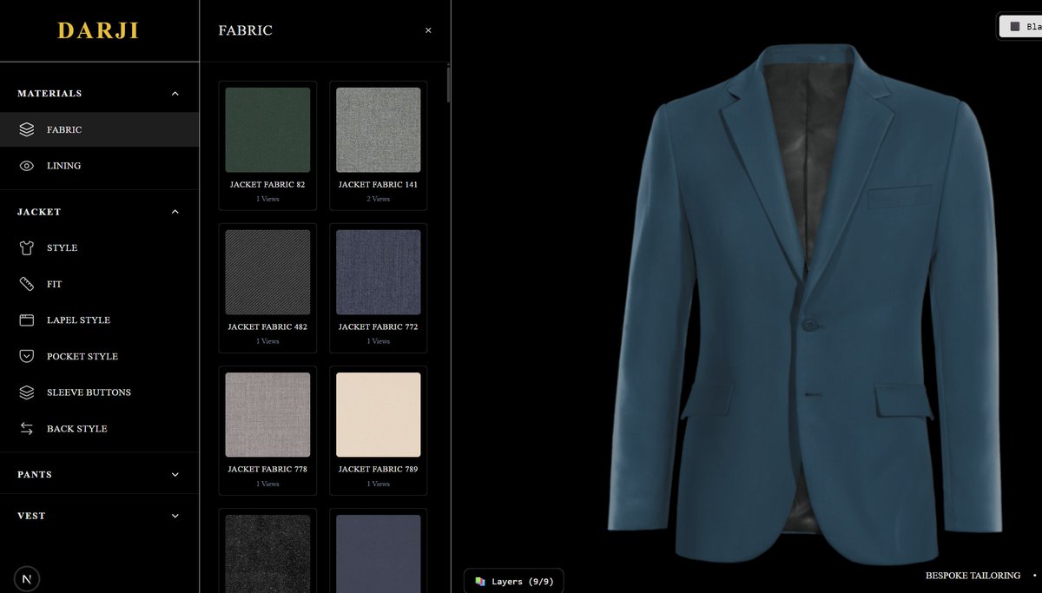1042x593 pixels.
Task: Select Style in the Jacket menu
Action: tap(99, 248)
